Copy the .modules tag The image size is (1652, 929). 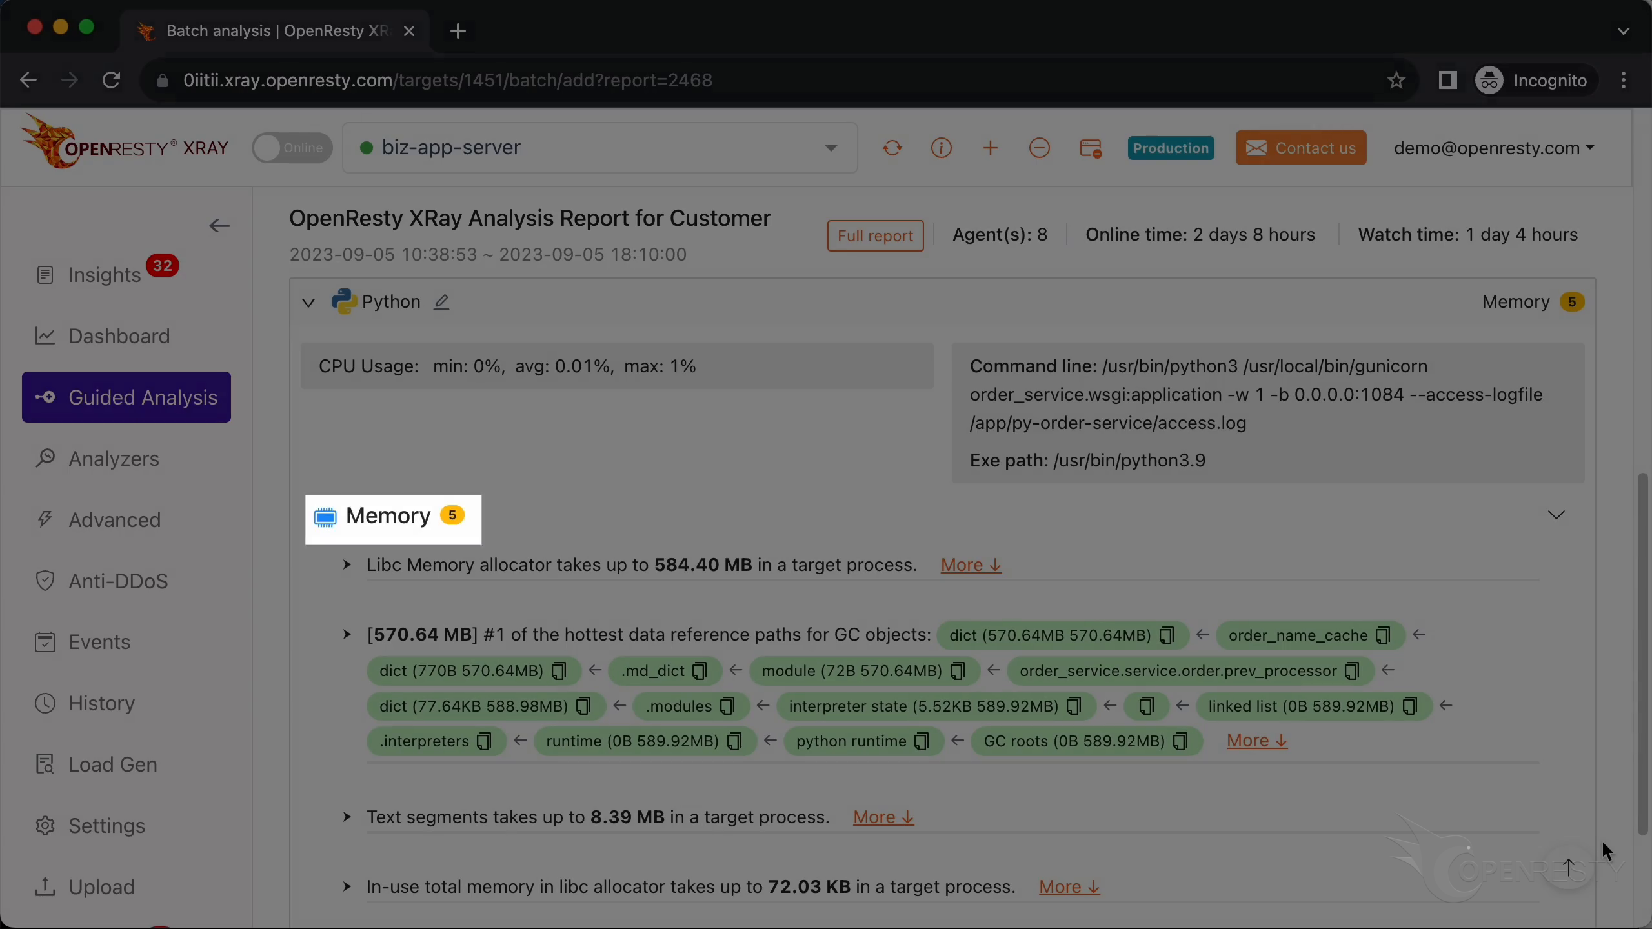click(x=727, y=706)
